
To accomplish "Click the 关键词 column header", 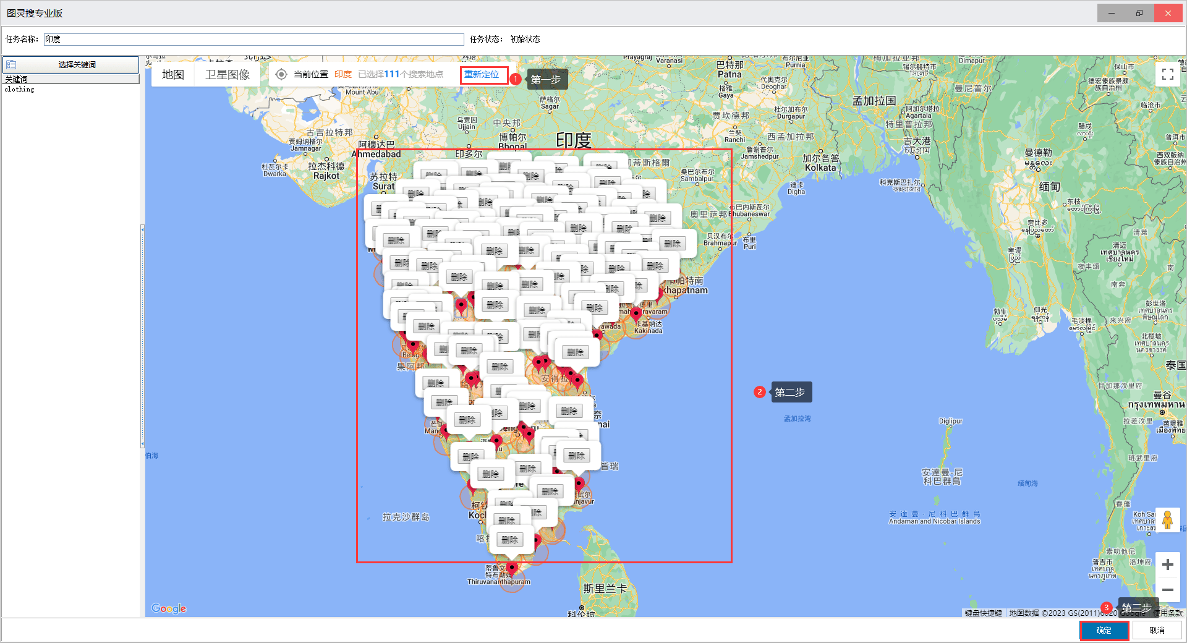I will tap(71, 79).
